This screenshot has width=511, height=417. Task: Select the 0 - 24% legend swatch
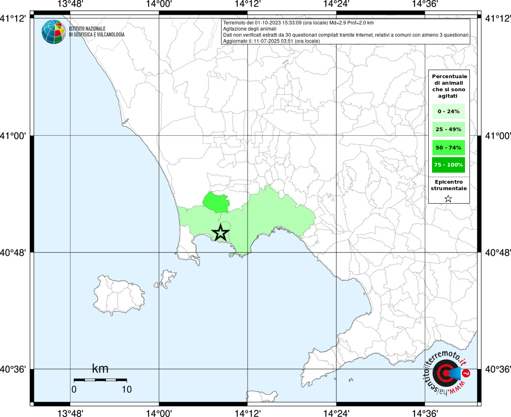(x=448, y=111)
